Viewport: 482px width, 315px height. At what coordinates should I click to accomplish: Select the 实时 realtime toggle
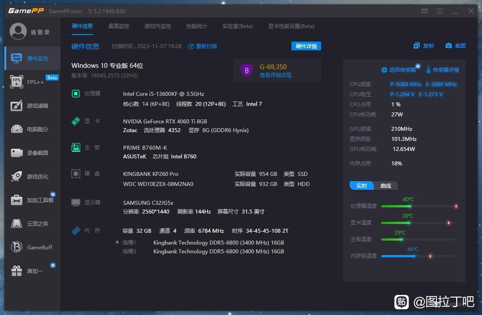(361, 186)
